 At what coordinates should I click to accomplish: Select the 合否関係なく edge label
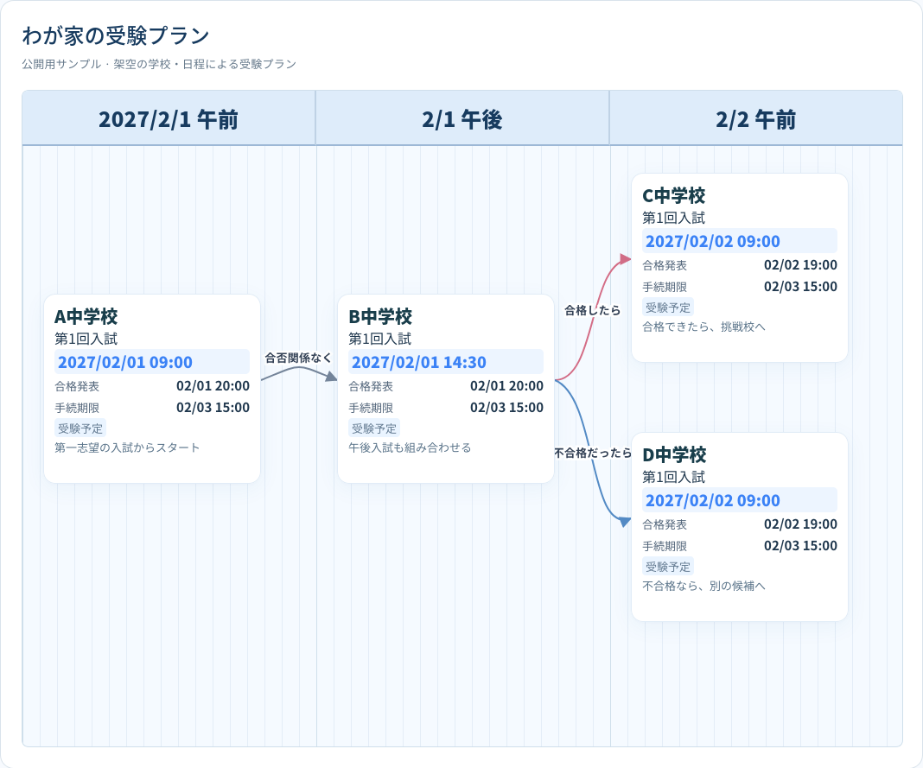(298, 358)
